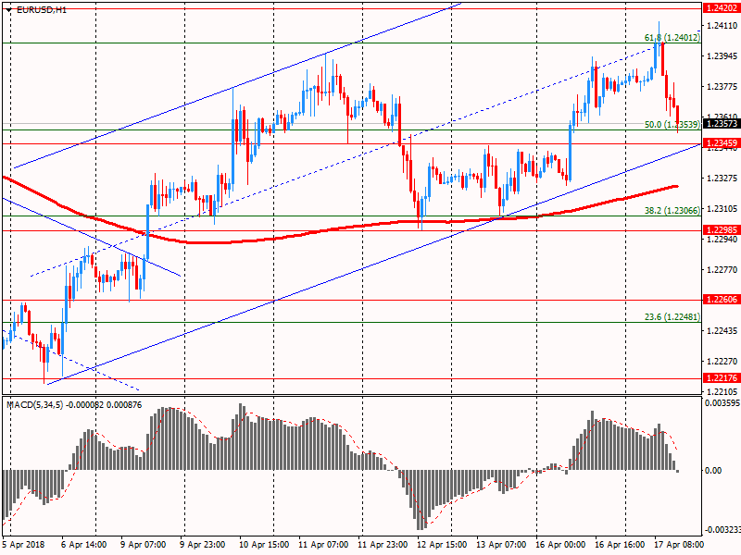Select the 1.22606 red price label
The width and height of the screenshot is (741, 555).
[722, 299]
